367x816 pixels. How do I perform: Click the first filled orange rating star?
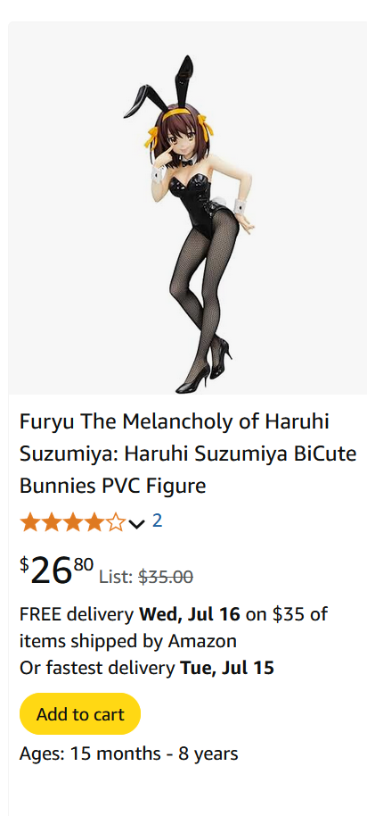click(29, 522)
